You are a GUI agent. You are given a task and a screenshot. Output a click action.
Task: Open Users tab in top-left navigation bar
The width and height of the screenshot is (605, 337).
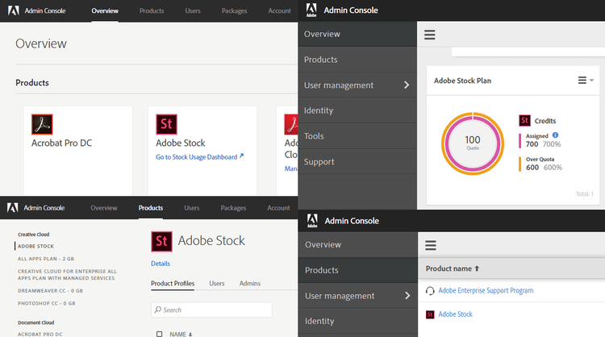click(x=193, y=10)
